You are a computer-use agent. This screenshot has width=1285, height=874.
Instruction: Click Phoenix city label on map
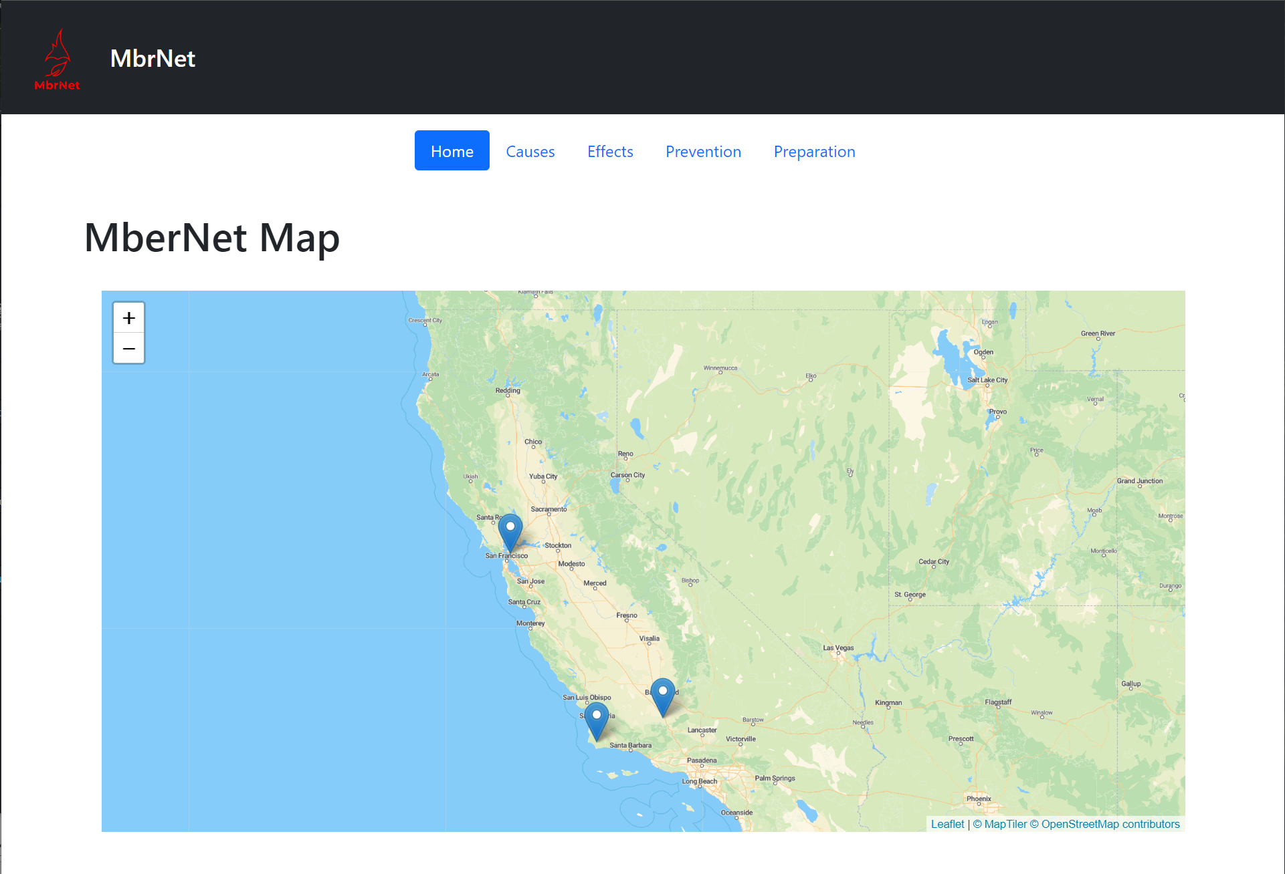pos(979,798)
